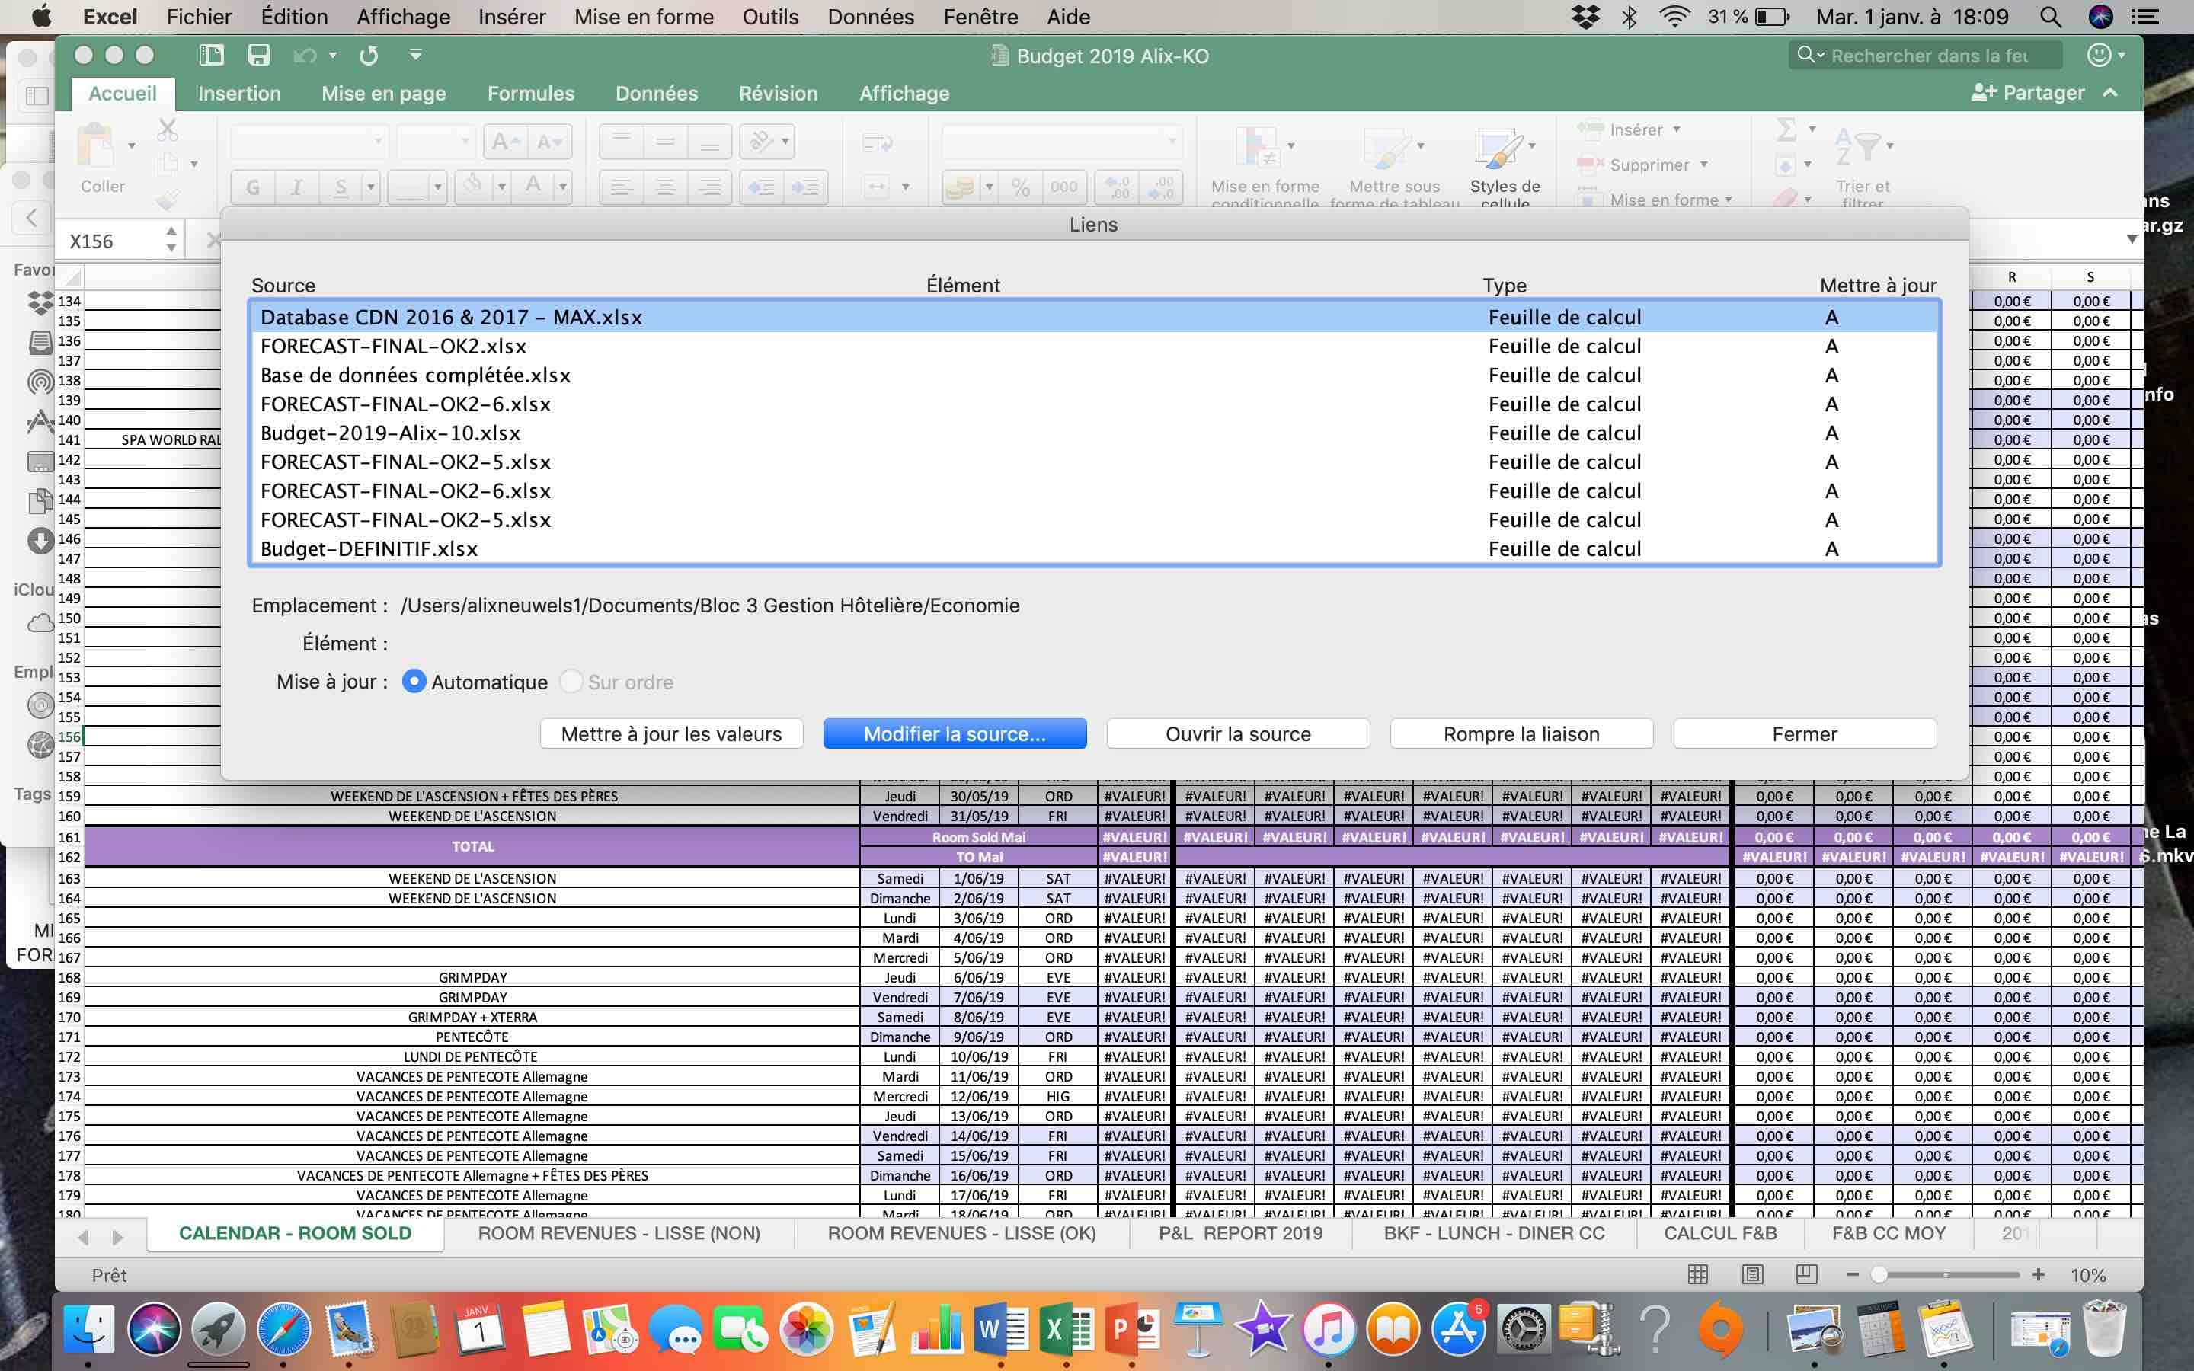Viewport: 2194px width, 1371px height.
Task: Click the Save icon in title bar
Action: tap(258, 56)
